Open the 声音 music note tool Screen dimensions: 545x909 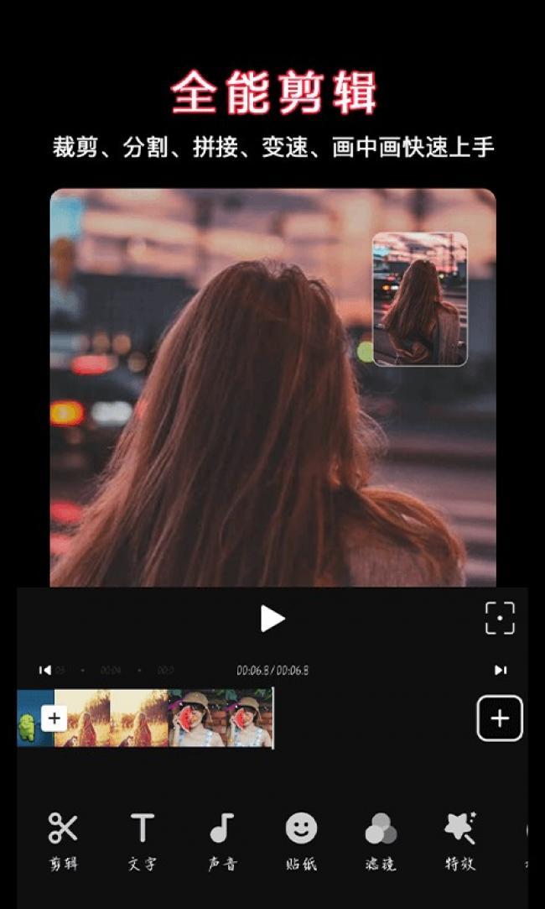pyautogui.click(x=222, y=840)
